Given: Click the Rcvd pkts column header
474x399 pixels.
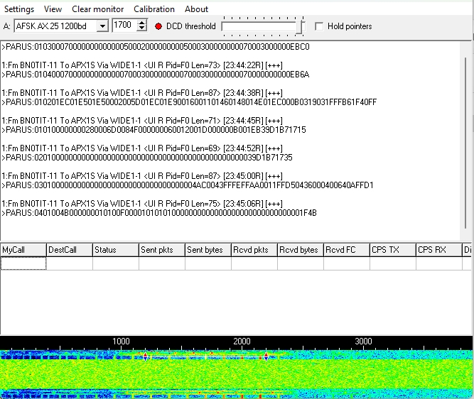Looking at the screenshot, I should tap(254, 250).
